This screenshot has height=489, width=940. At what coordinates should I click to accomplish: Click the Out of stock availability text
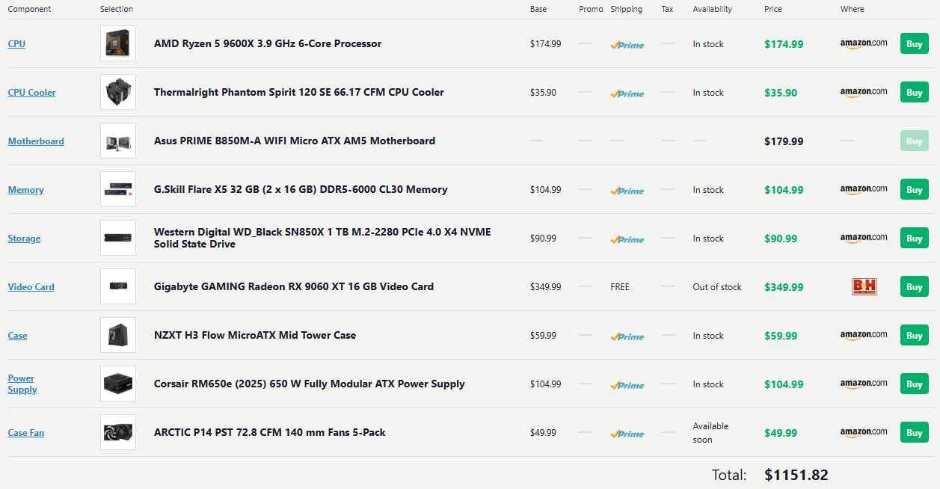[x=717, y=287]
